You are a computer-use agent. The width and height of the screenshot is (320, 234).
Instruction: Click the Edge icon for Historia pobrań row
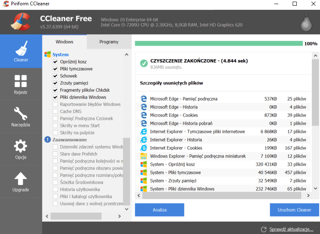coord(144,124)
